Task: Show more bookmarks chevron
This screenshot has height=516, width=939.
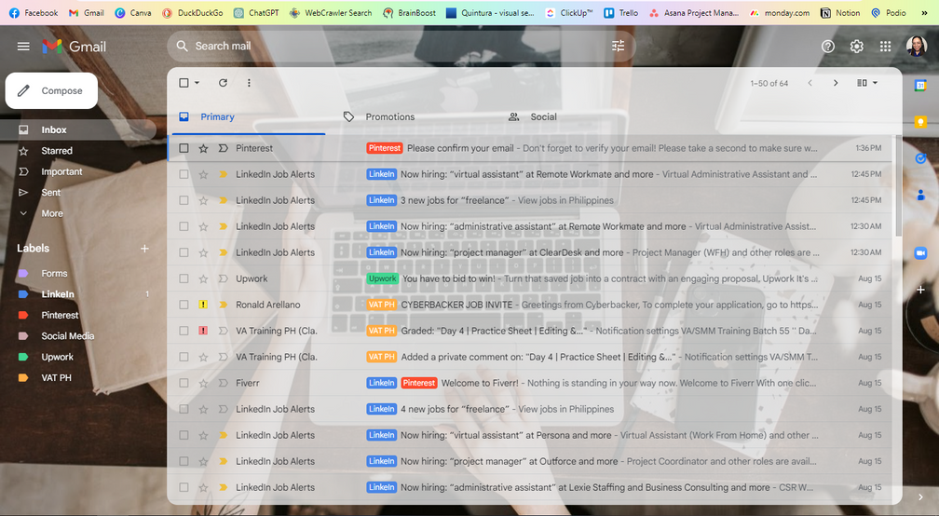Action: [x=925, y=12]
